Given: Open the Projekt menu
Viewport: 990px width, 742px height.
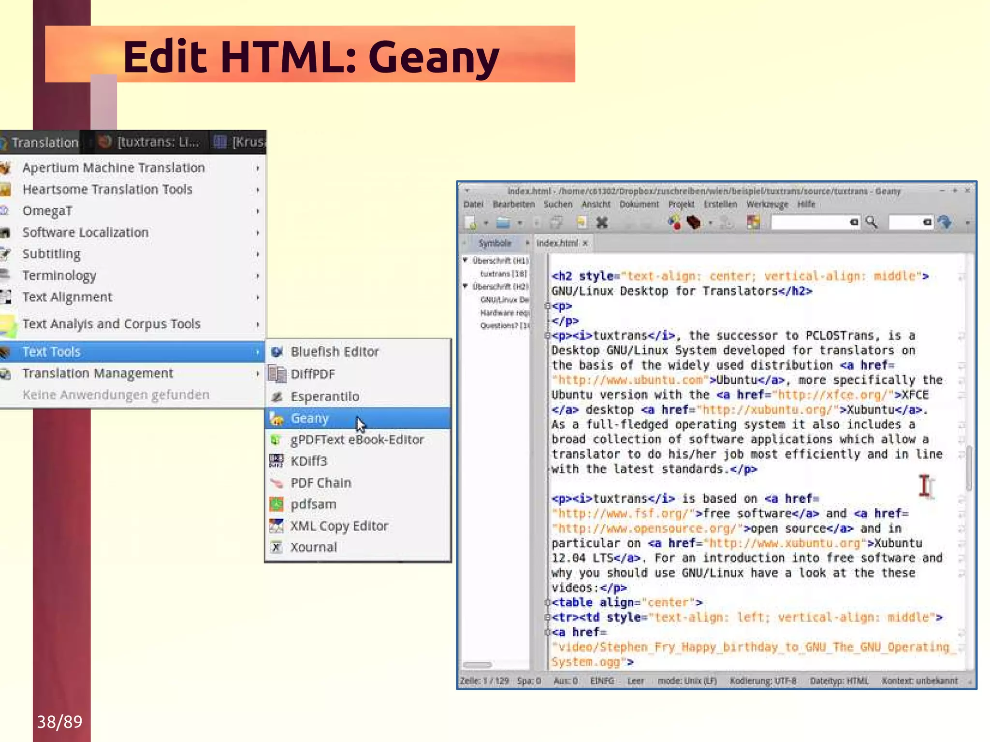Looking at the screenshot, I should [681, 204].
